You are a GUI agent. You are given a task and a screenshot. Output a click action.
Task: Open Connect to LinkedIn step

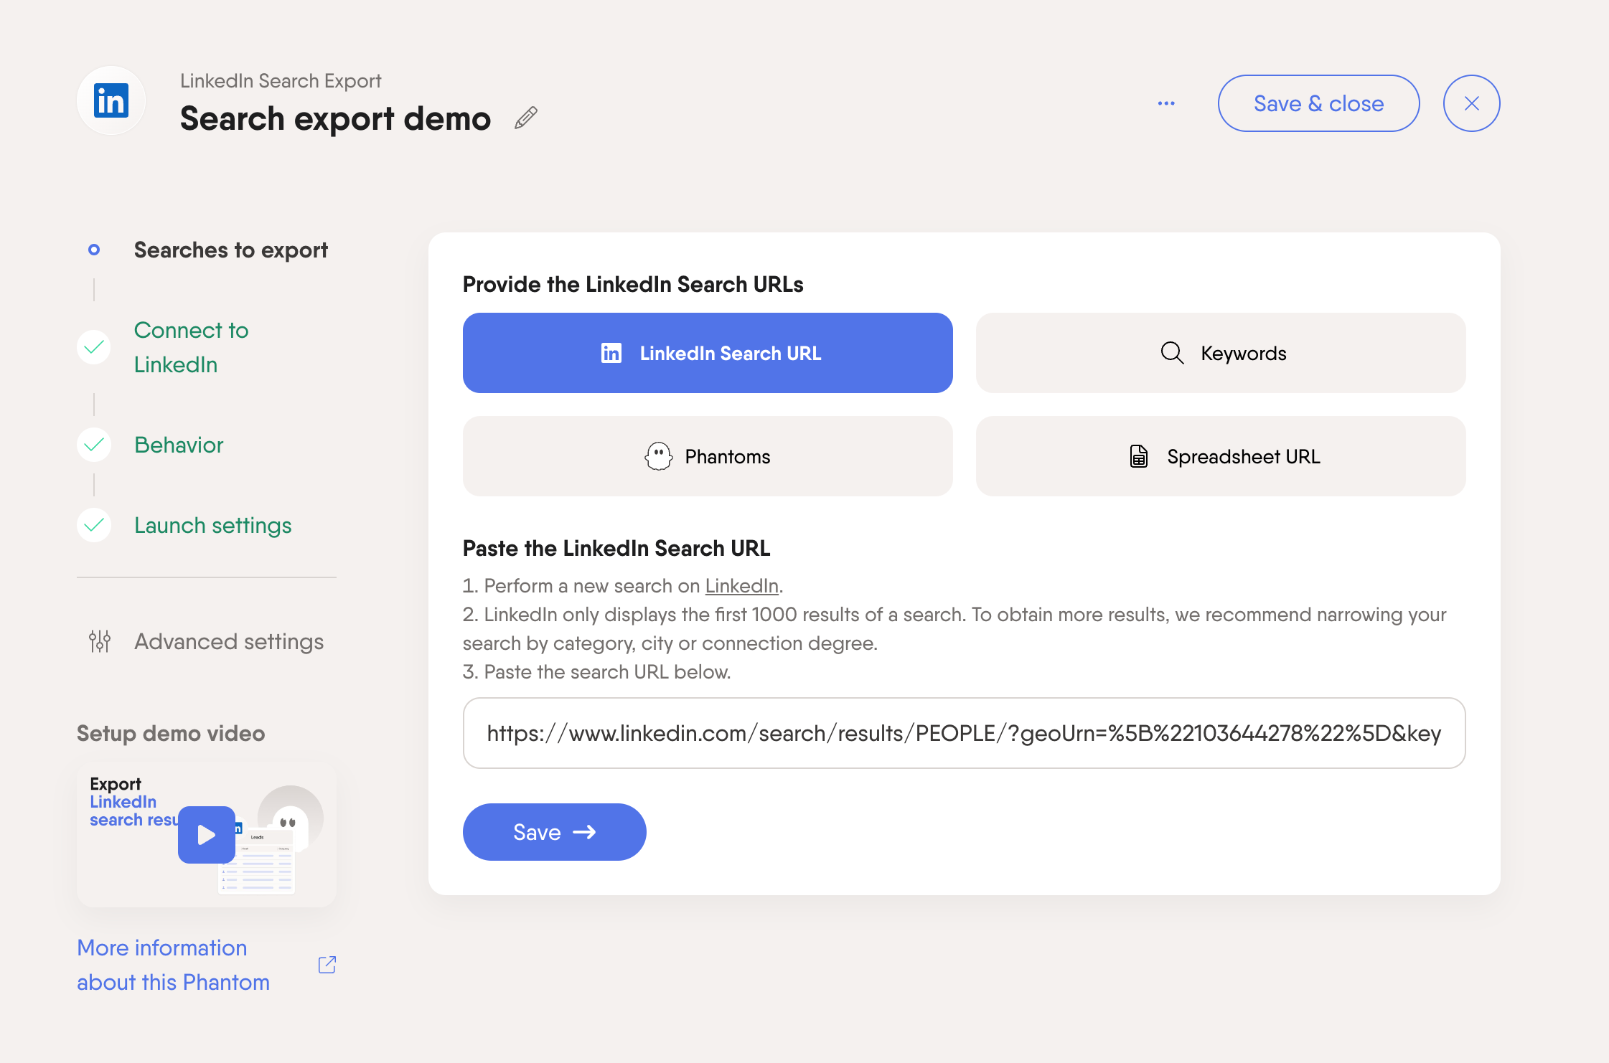pos(191,347)
